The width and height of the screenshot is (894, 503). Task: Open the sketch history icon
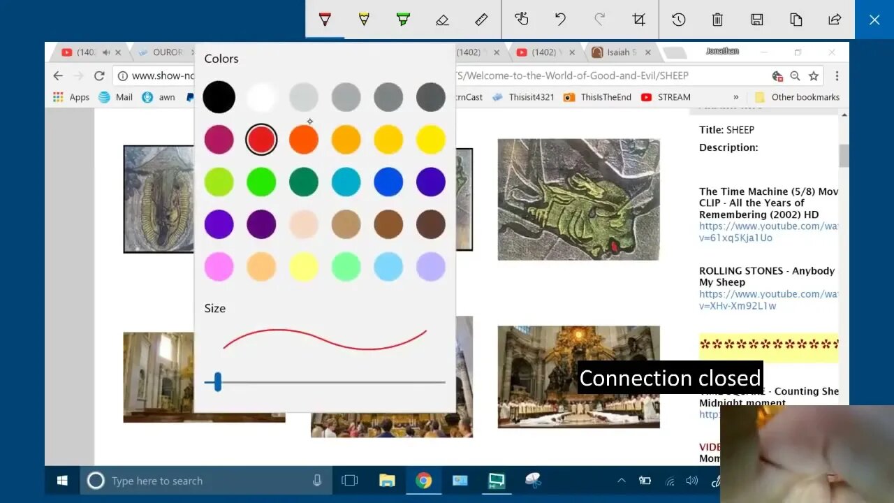[679, 20]
